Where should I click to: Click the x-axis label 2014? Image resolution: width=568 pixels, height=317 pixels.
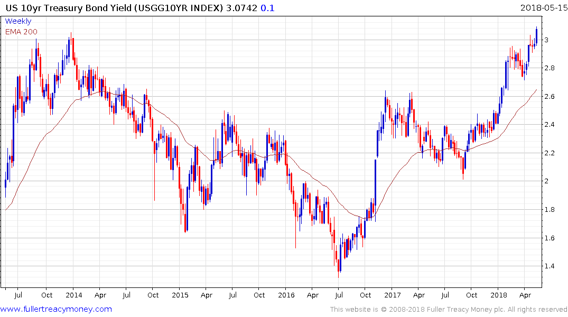click(74, 295)
